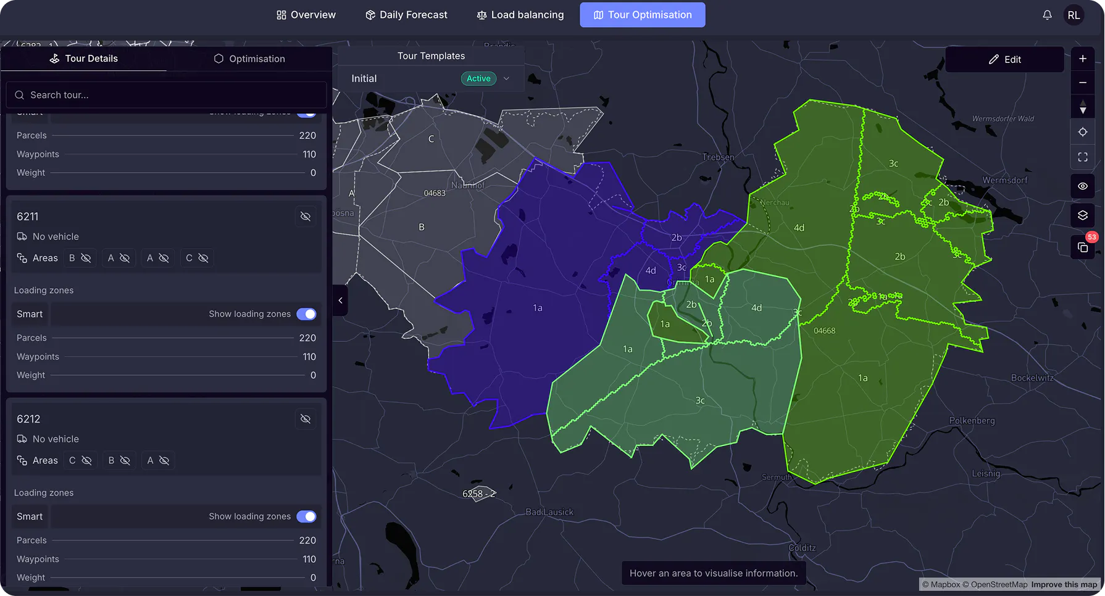Open the map layers selector

click(1083, 215)
